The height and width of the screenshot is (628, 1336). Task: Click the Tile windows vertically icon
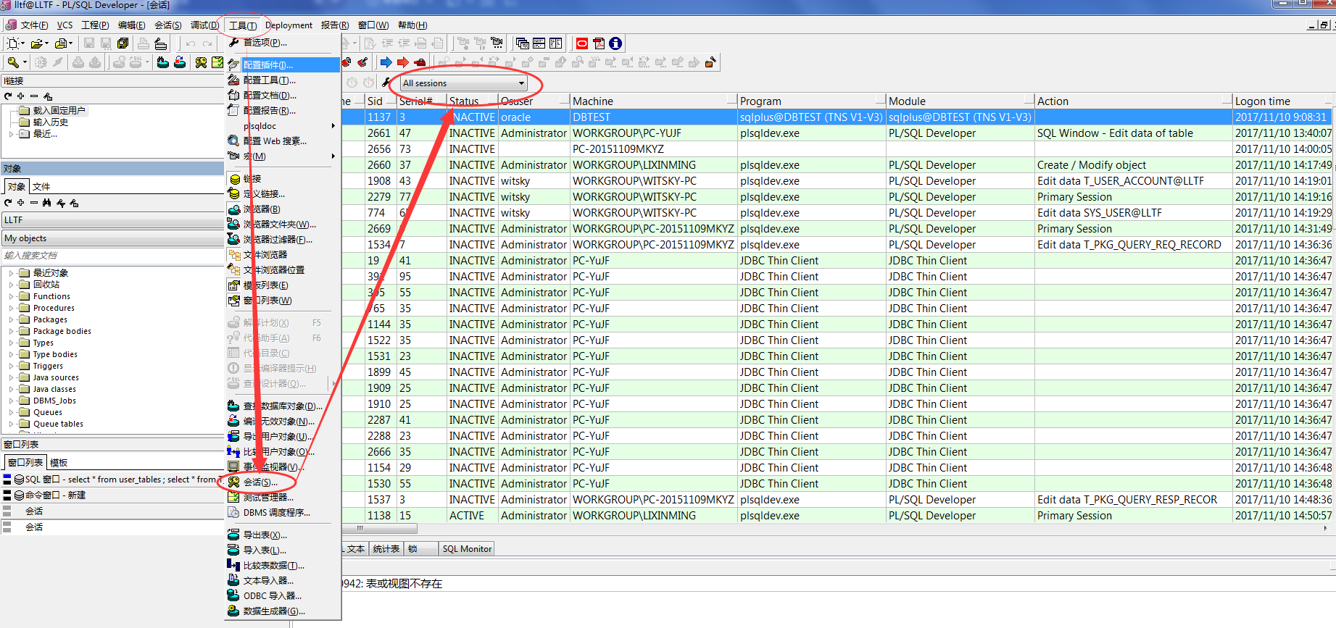pyautogui.click(x=555, y=43)
